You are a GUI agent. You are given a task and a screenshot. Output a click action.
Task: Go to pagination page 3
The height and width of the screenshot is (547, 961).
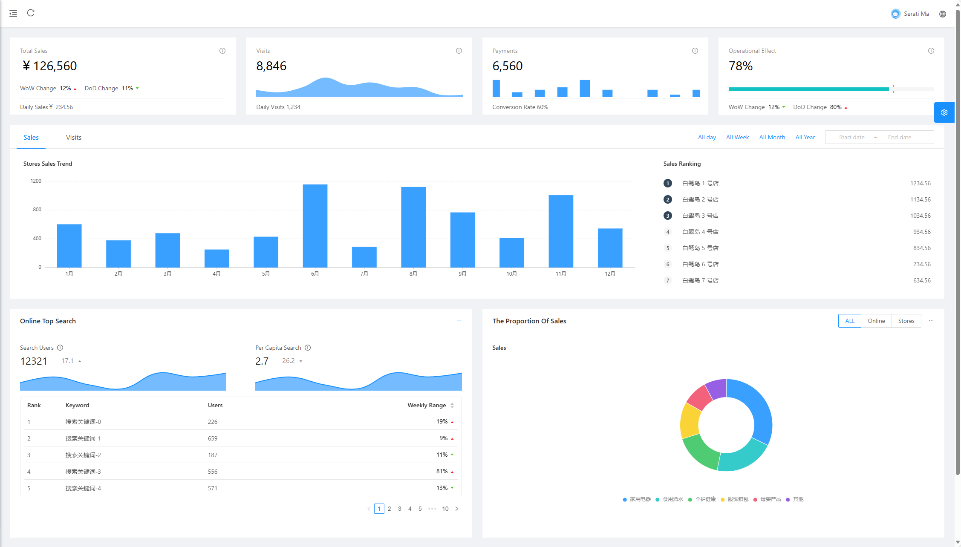click(400, 509)
